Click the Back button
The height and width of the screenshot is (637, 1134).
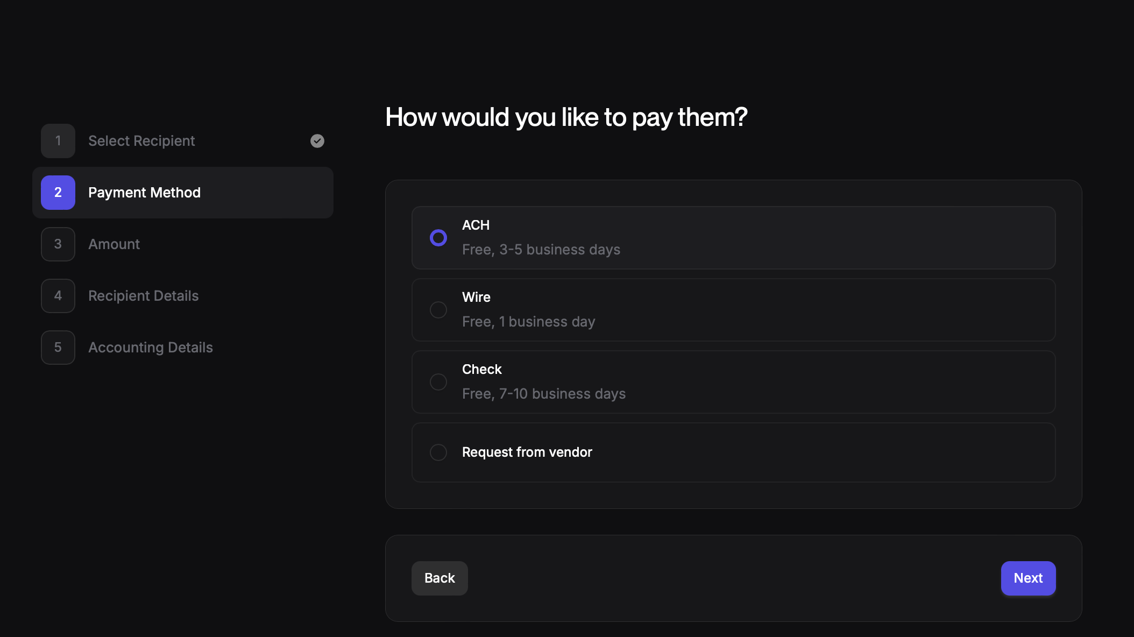pos(440,578)
